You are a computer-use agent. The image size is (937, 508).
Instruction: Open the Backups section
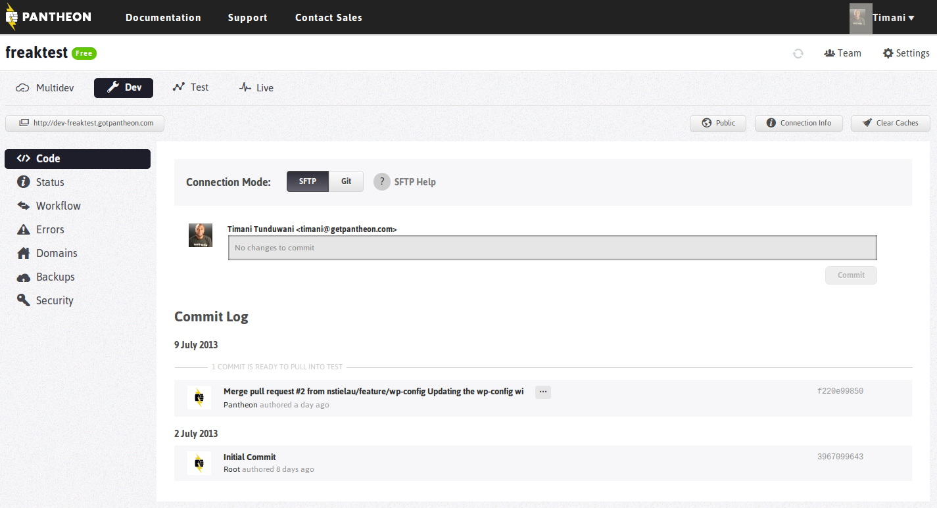coord(55,277)
